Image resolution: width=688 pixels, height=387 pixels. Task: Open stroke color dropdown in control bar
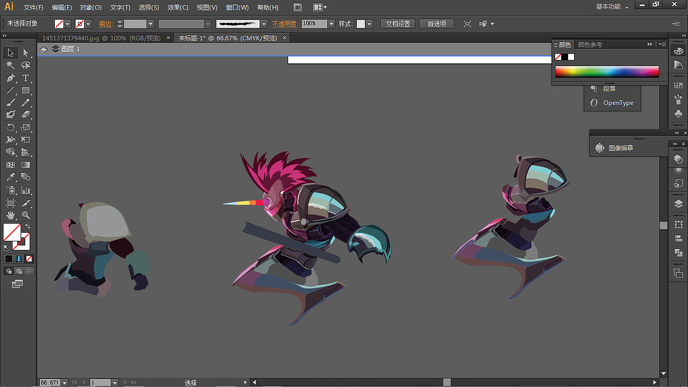pos(88,24)
